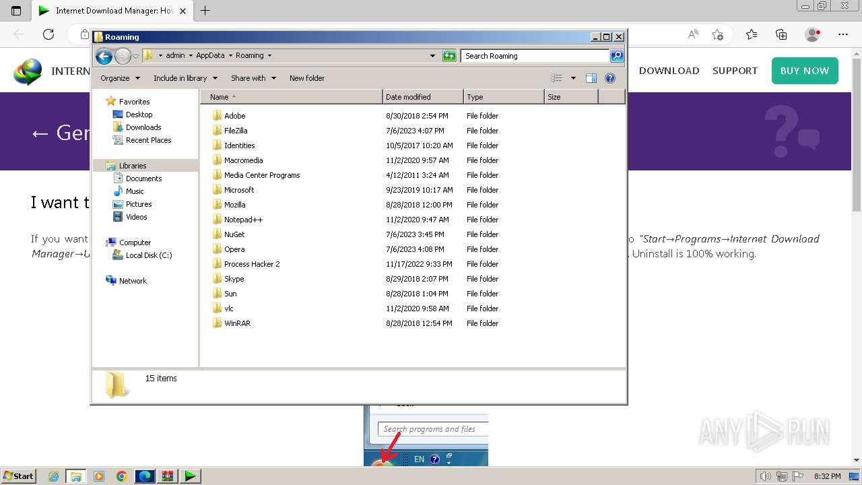This screenshot has height=485, width=862.
Task: Select the Skype folder icon
Action: pos(217,279)
